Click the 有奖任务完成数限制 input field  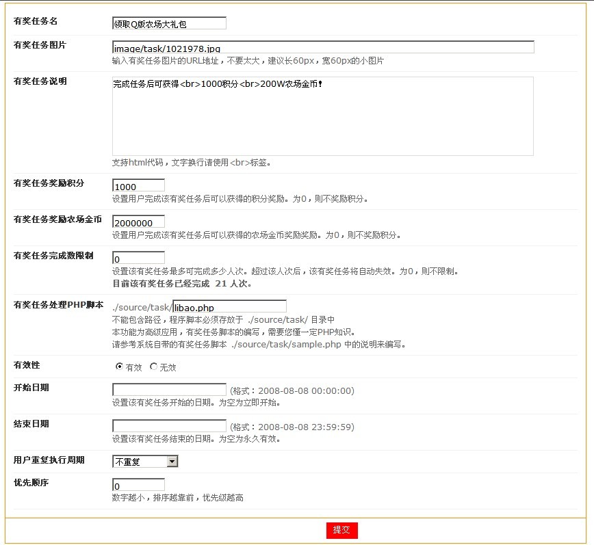(139, 258)
